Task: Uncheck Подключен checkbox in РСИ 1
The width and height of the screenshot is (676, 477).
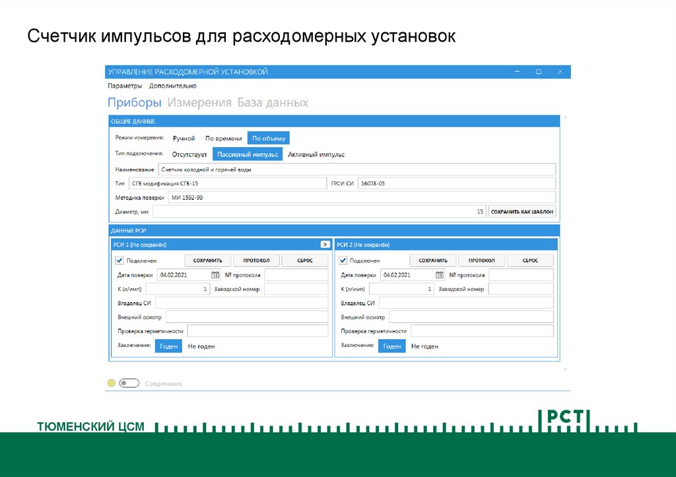Action: pyautogui.click(x=119, y=261)
